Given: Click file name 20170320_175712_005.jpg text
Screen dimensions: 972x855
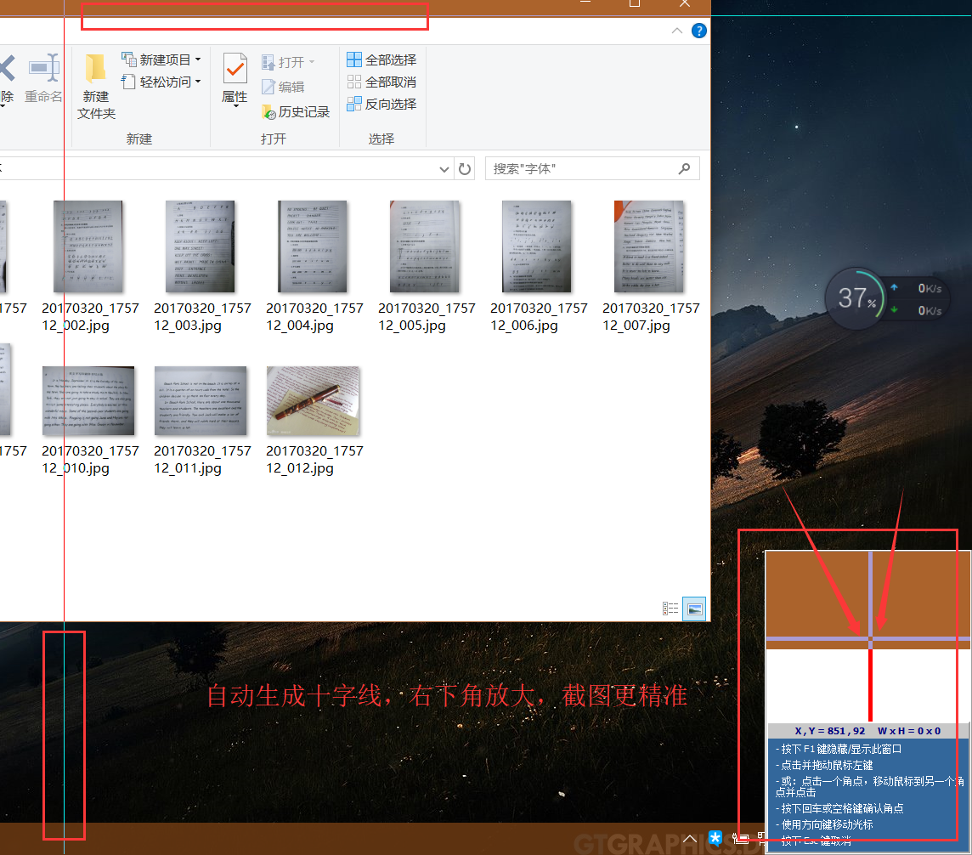Looking at the screenshot, I should [427, 316].
